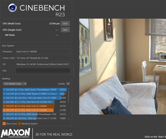Click the MP Ratio label
This screenshot has height=139, width=166.
pyautogui.click(x=10, y=35)
